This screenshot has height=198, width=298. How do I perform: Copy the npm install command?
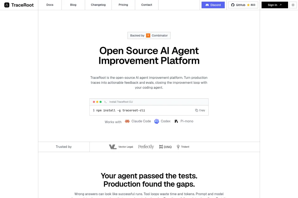(x=200, y=110)
